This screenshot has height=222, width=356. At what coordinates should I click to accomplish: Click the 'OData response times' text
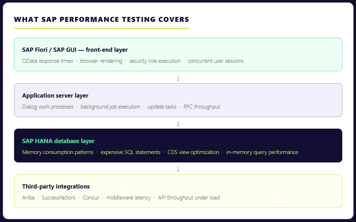pyautogui.click(x=47, y=61)
